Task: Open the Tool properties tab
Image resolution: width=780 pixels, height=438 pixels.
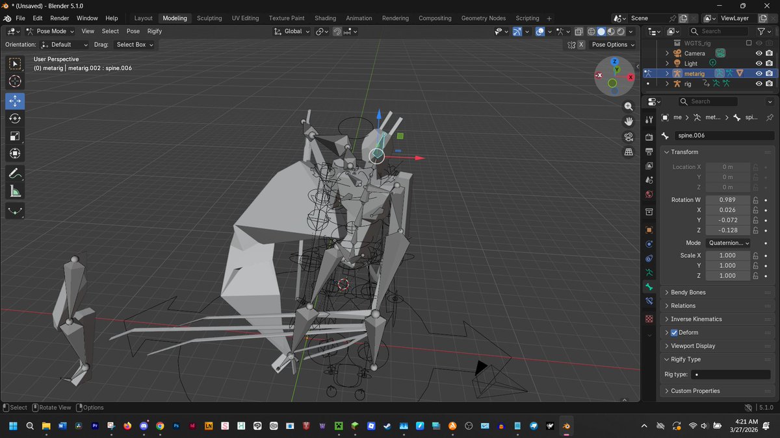Action: (649, 120)
